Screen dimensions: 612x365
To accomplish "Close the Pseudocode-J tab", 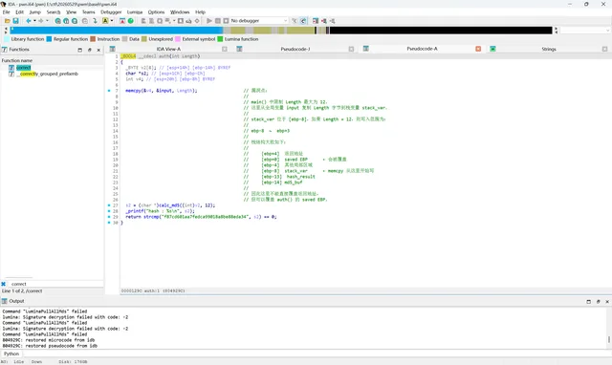I will pyautogui.click(x=351, y=49).
